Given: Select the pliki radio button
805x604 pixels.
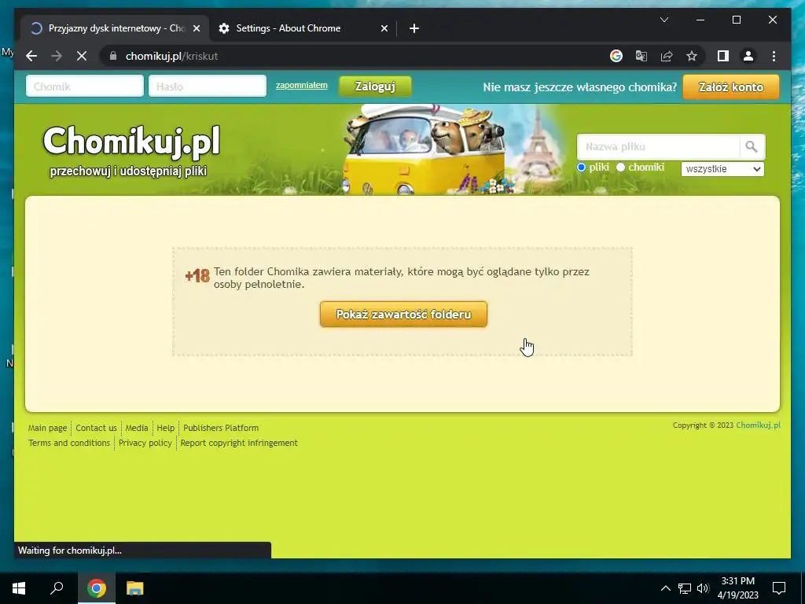Looking at the screenshot, I should click(581, 168).
